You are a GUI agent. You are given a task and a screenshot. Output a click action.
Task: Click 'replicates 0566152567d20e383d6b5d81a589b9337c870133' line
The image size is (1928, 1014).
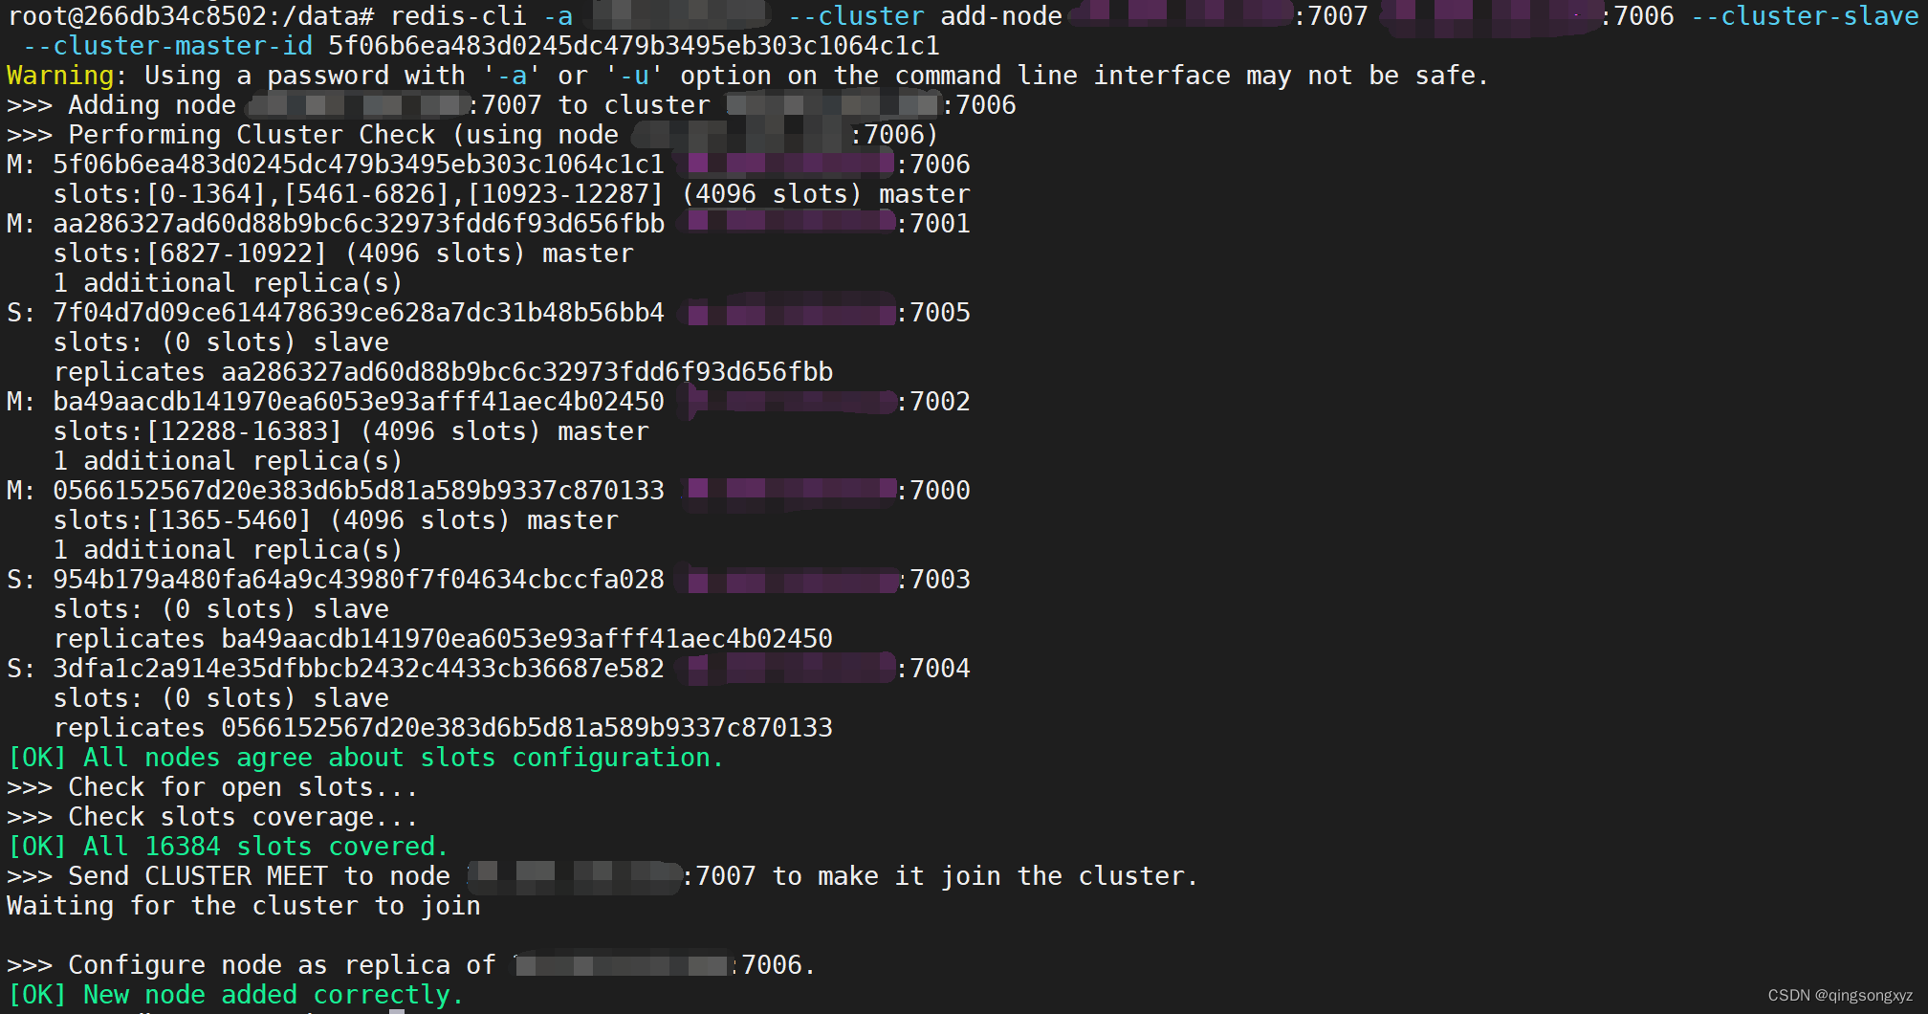(443, 728)
